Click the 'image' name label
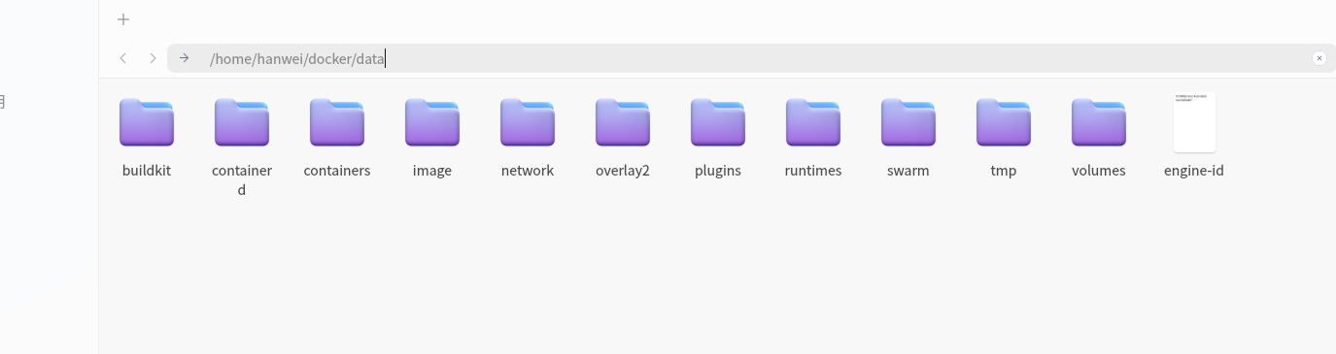The image size is (1336, 354). pyautogui.click(x=432, y=171)
